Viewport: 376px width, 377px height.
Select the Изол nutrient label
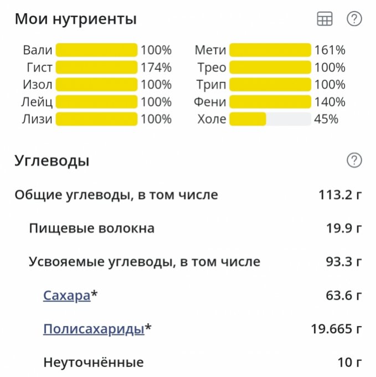point(38,85)
